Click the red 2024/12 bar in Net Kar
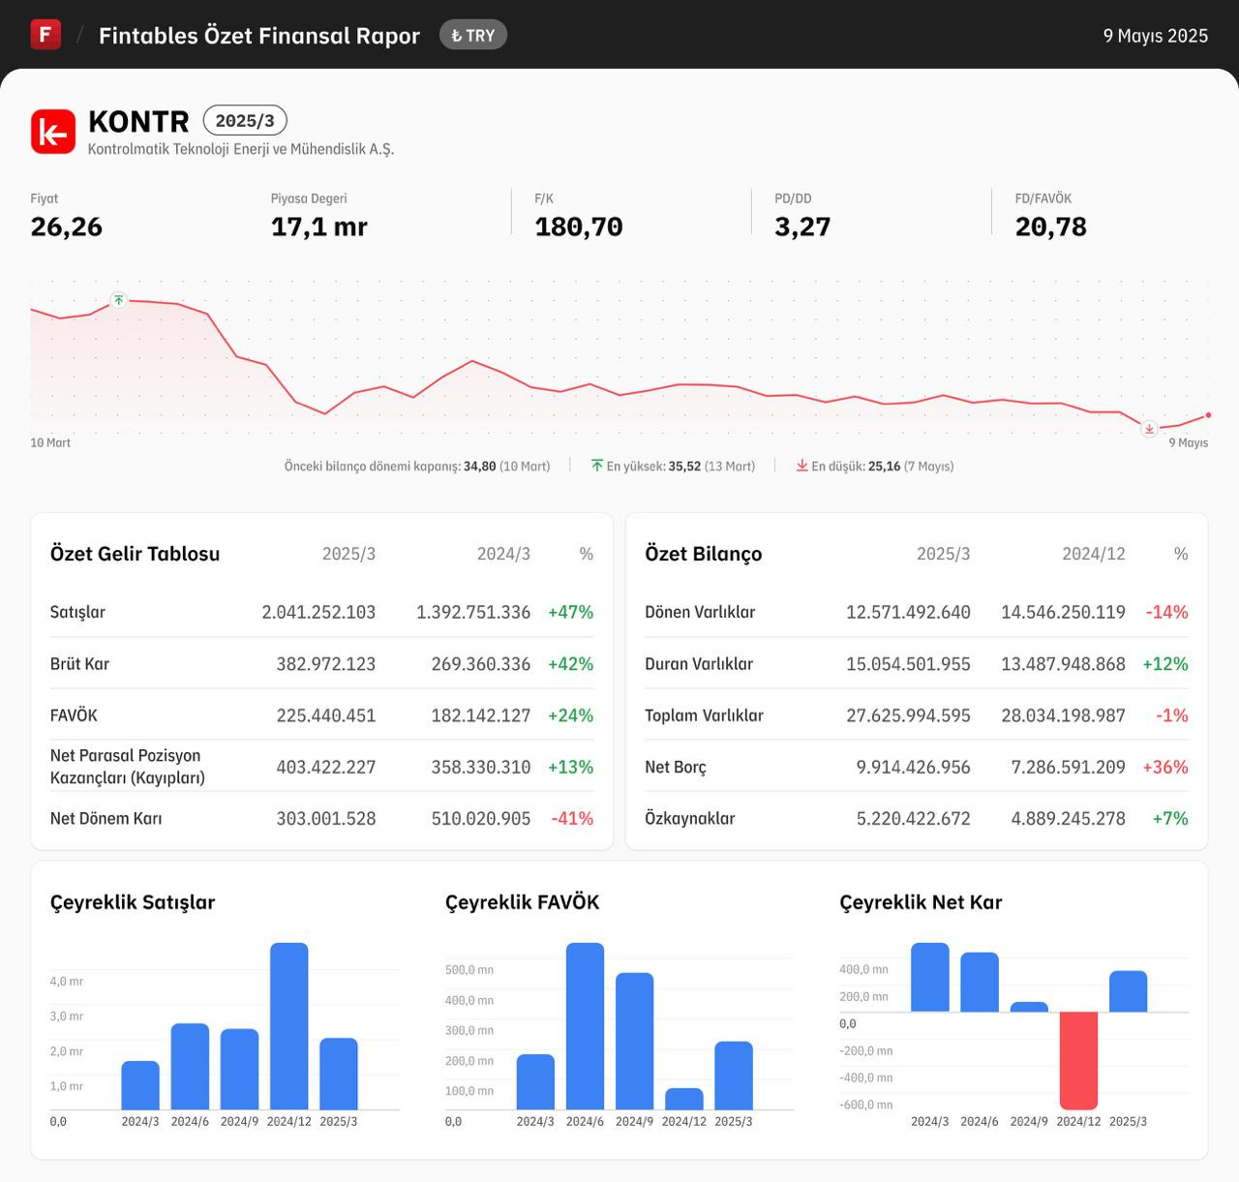 pos(1078,1060)
